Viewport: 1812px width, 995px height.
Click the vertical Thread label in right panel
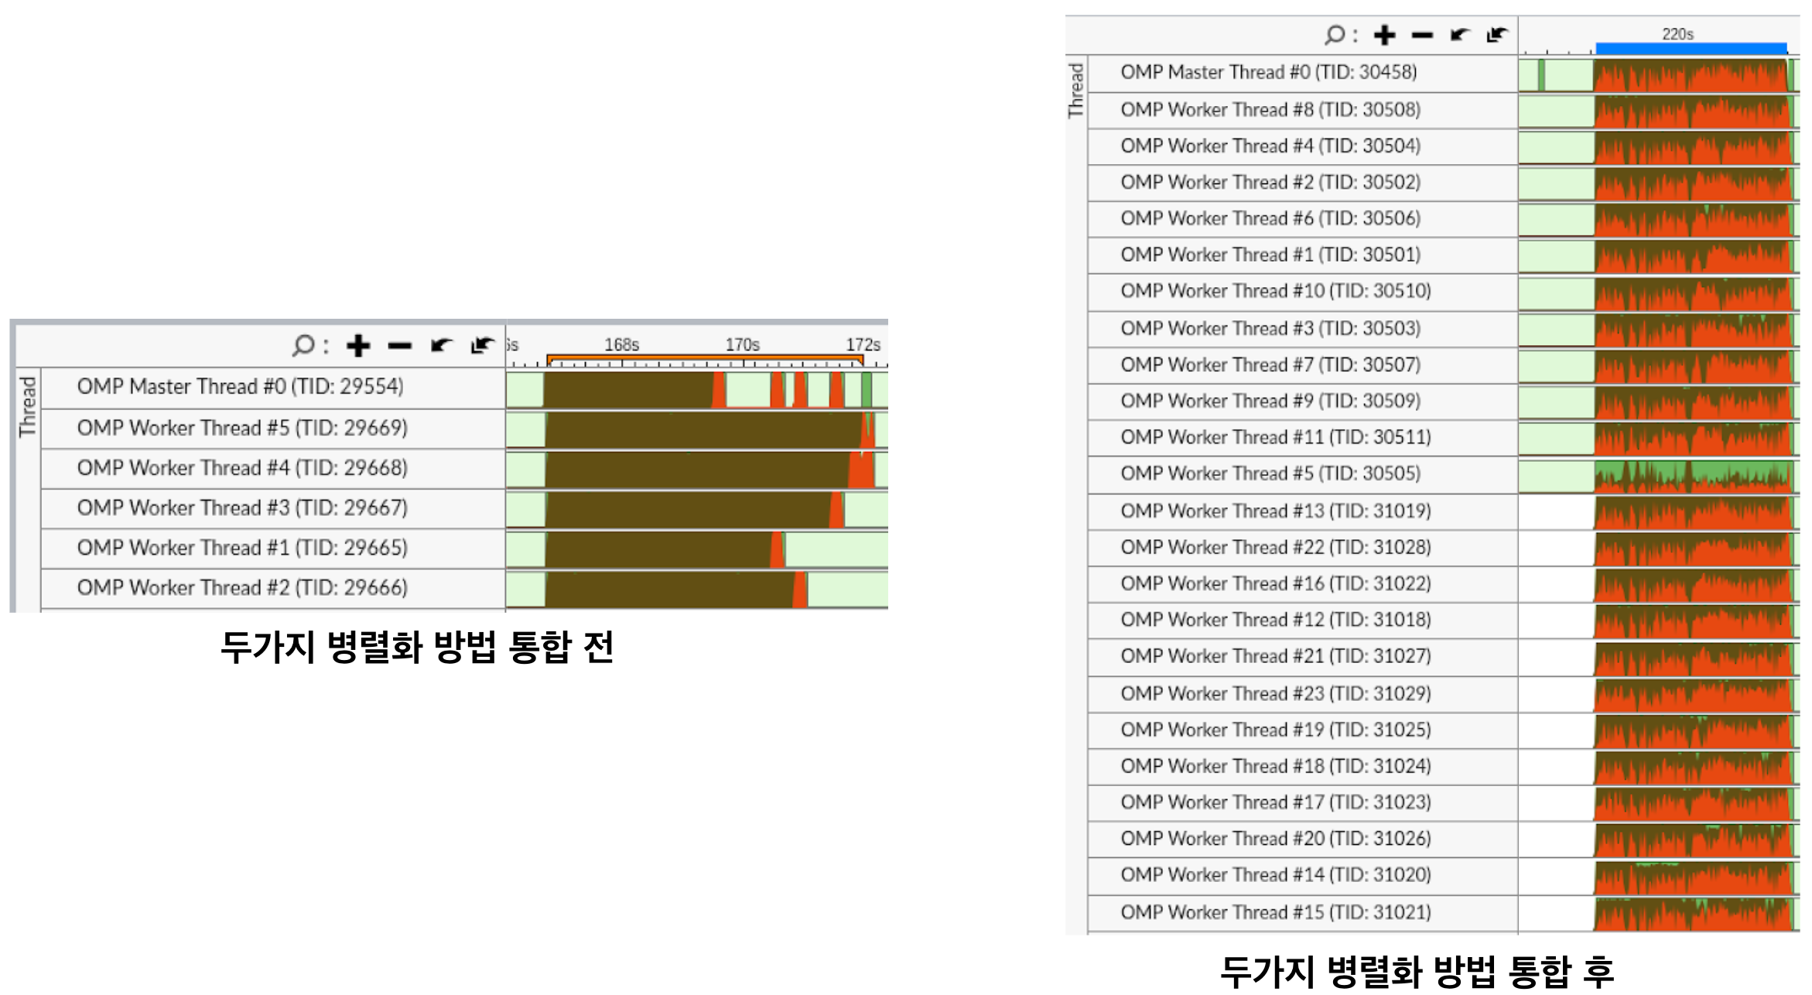coord(1076,91)
